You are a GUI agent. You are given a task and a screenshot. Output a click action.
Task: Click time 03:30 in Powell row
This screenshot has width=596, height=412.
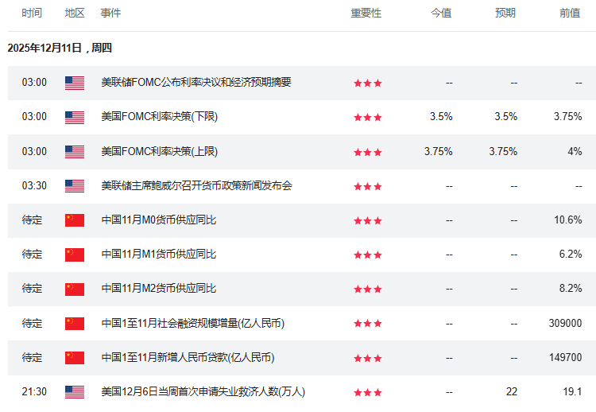34,185
